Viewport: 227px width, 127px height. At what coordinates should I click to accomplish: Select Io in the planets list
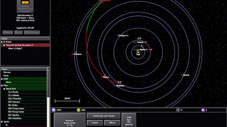tap(7, 125)
